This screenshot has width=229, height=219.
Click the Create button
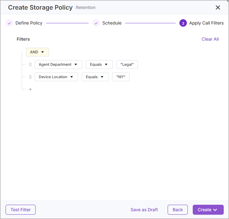coord(208,210)
